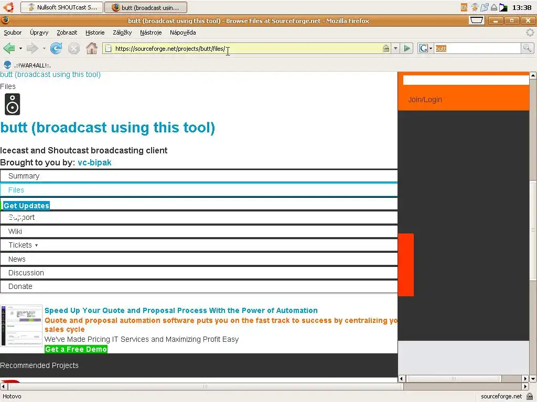Open the Historie menu
Image resolution: width=537 pixels, height=402 pixels.
pyautogui.click(x=95, y=32)
